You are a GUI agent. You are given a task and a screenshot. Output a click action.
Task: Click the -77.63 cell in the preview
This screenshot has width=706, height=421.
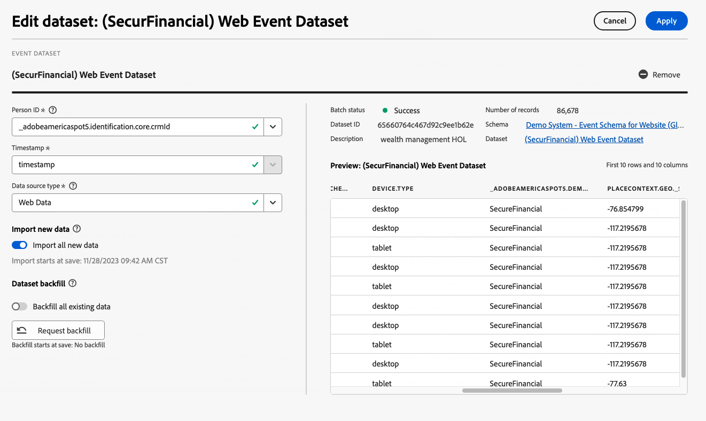pyautogui.click(x=617, y=384)
